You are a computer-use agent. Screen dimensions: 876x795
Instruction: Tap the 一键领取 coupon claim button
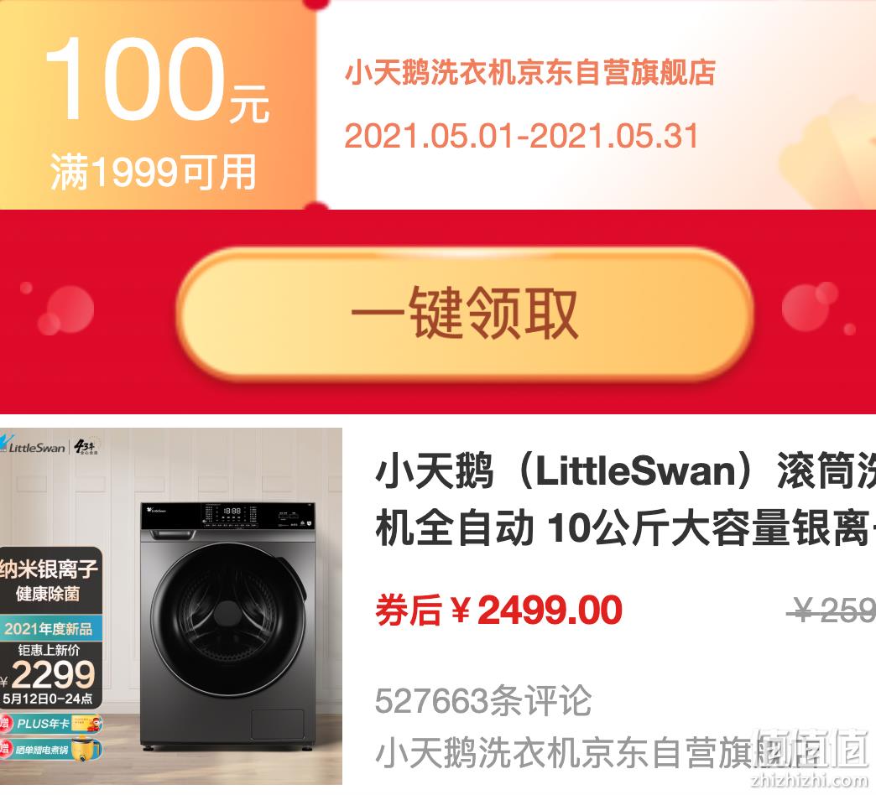tap(466, 314)
